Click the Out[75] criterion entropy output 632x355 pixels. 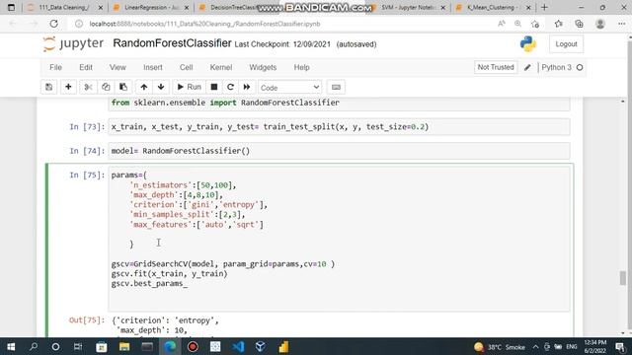point(165,320)
